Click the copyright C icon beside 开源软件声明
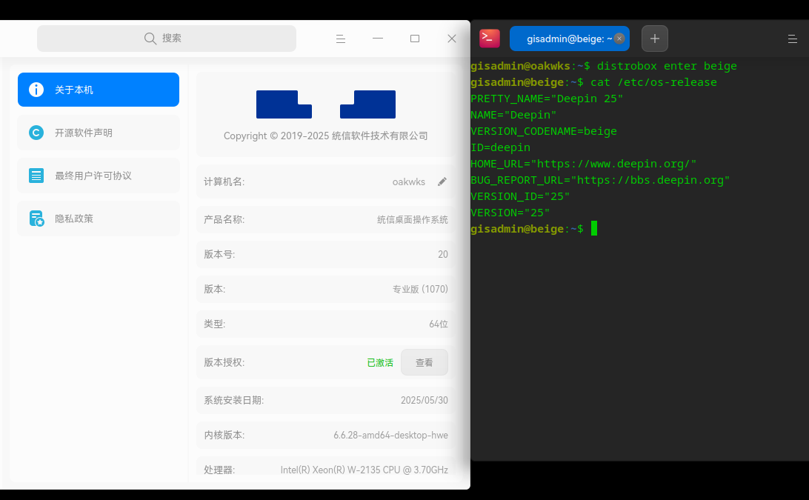809x500 pixels. pyautogui.click(x=36, y=133)
